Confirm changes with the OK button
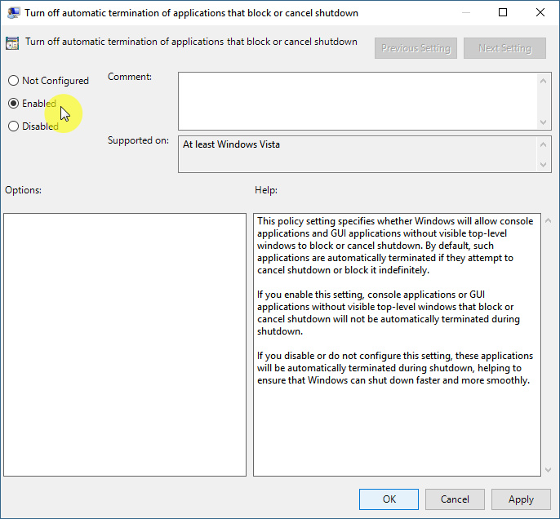The height and width of the screenshot is (519, 560). [389, 499]
